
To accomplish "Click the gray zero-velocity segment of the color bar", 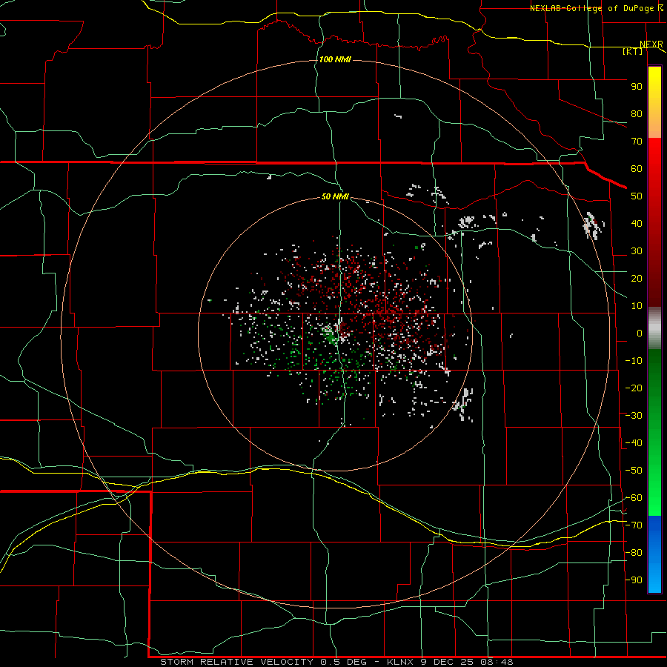I will pos(654,328).
